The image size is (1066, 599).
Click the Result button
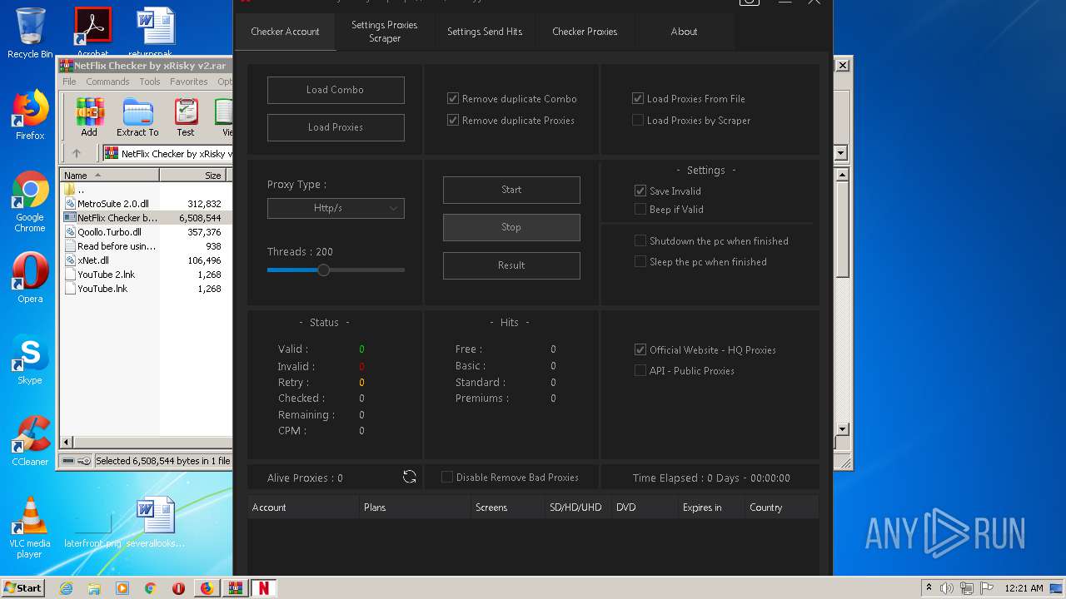(x=511, y=265)
